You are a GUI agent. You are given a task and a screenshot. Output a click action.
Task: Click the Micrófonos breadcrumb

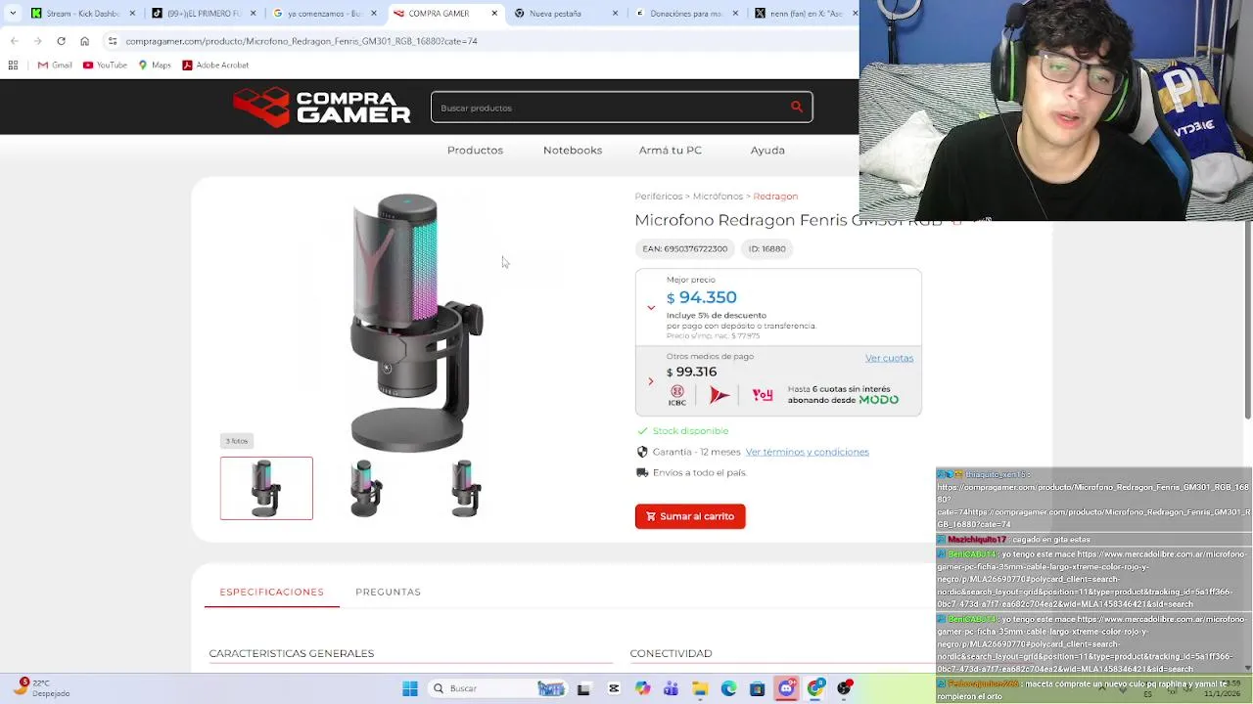(718, 197)
